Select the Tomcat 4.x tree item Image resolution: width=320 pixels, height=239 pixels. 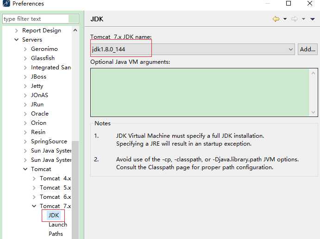(55, 178)
